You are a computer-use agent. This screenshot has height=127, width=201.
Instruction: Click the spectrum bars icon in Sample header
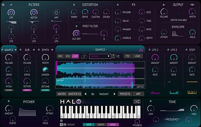141,50
